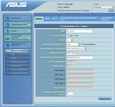Click the firmware version link 3.0.3.5
This screenshot has height=107, width=115.
click(x=86, y=10)
